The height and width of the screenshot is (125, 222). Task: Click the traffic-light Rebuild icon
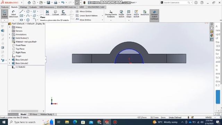pos(84,2)
